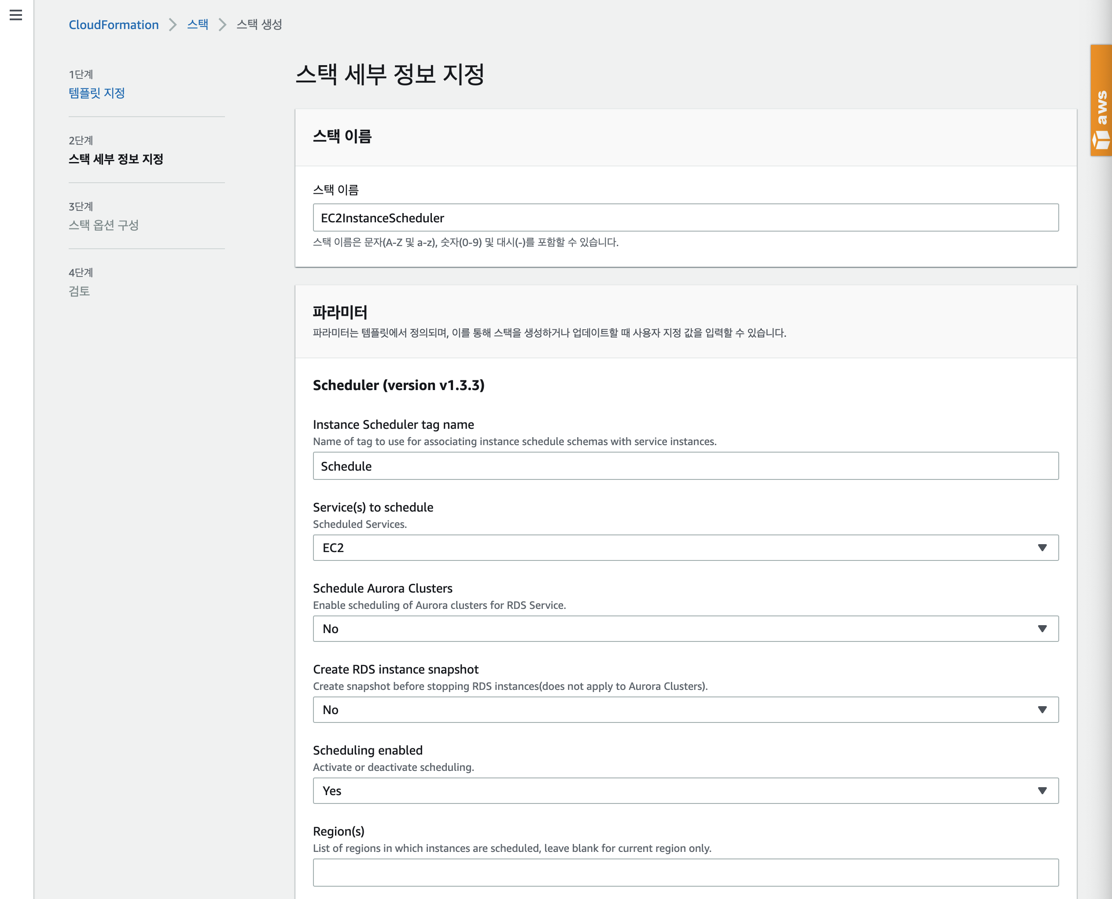Viewport: 1112px width, 899px height.
Task: Click CloudFormation breadcrumb link
Action: tap(114, 25)
